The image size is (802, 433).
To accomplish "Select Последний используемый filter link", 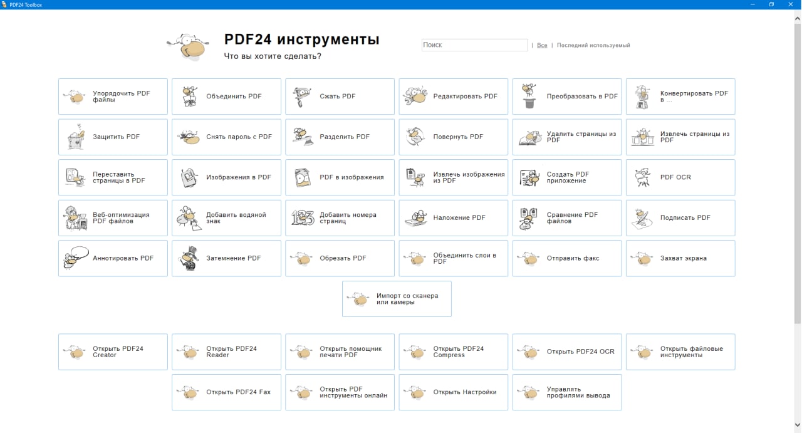I will (x=593, y=45).
